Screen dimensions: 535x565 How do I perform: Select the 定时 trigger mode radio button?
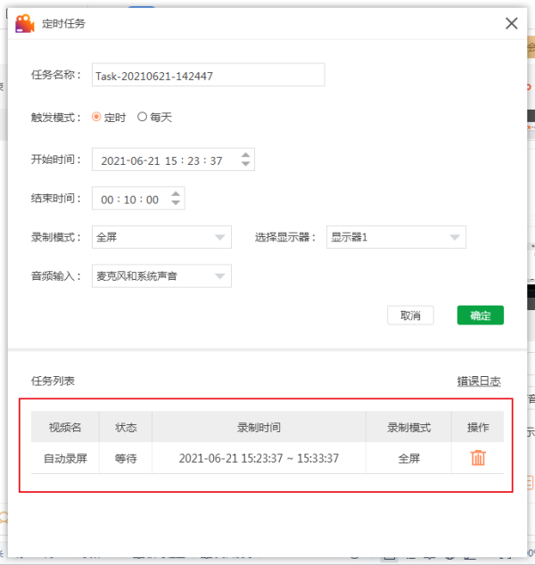(96, 117)
